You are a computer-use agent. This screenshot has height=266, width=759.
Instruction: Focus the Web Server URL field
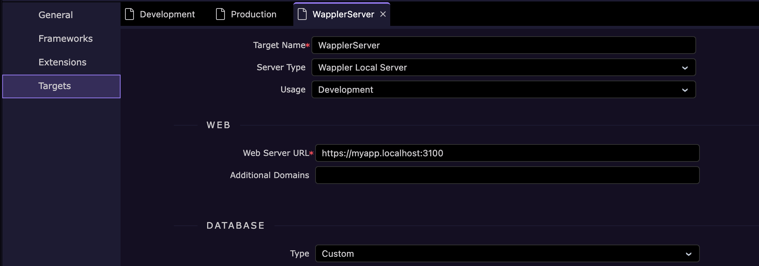[x=507, y=153]
